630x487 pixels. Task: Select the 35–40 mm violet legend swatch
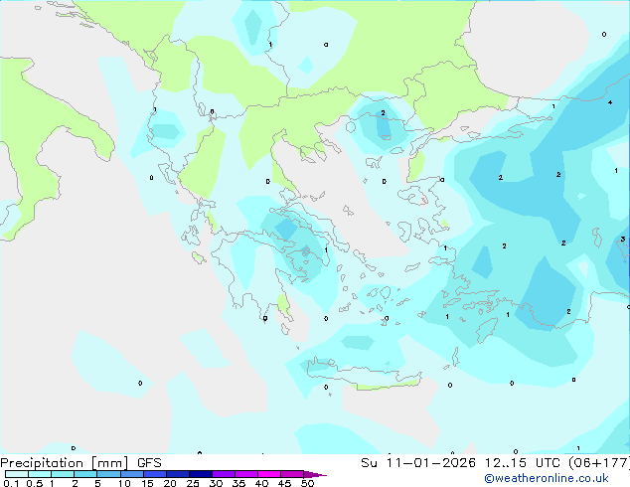[245, 474]
